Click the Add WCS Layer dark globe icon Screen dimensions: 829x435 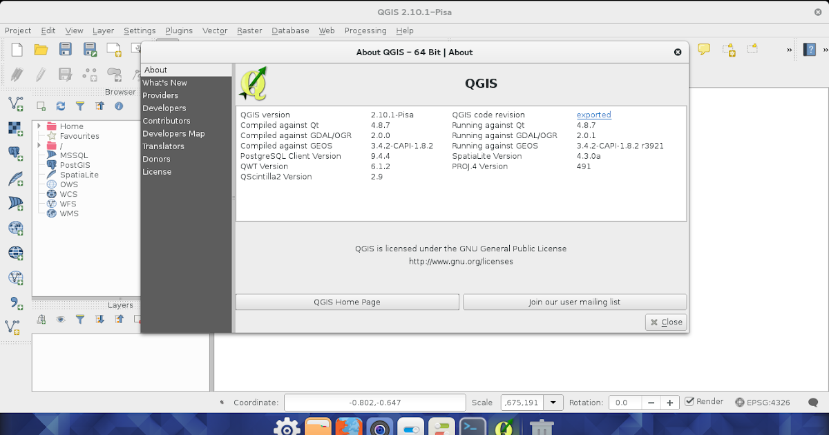coord(15,253)
